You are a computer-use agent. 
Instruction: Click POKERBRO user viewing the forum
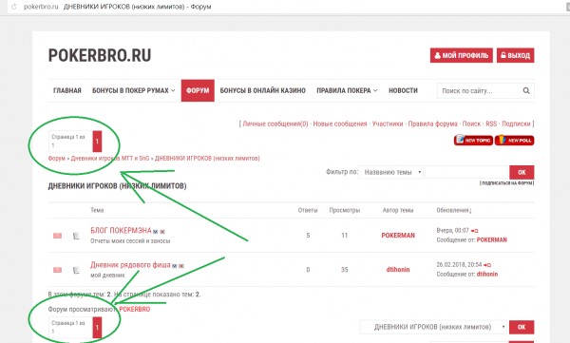point(135,309)
